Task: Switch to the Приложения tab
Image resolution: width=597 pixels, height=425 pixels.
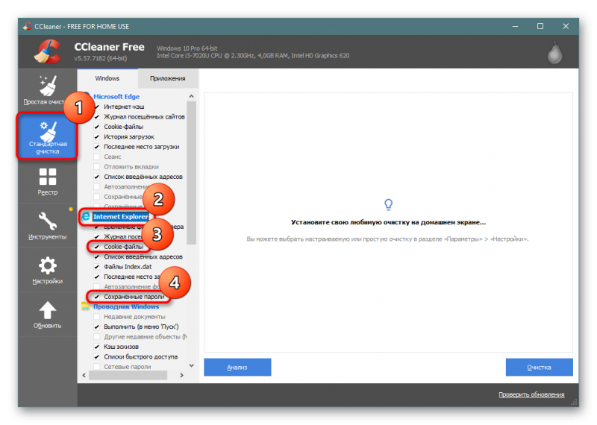Action: (x=167, y=78)
